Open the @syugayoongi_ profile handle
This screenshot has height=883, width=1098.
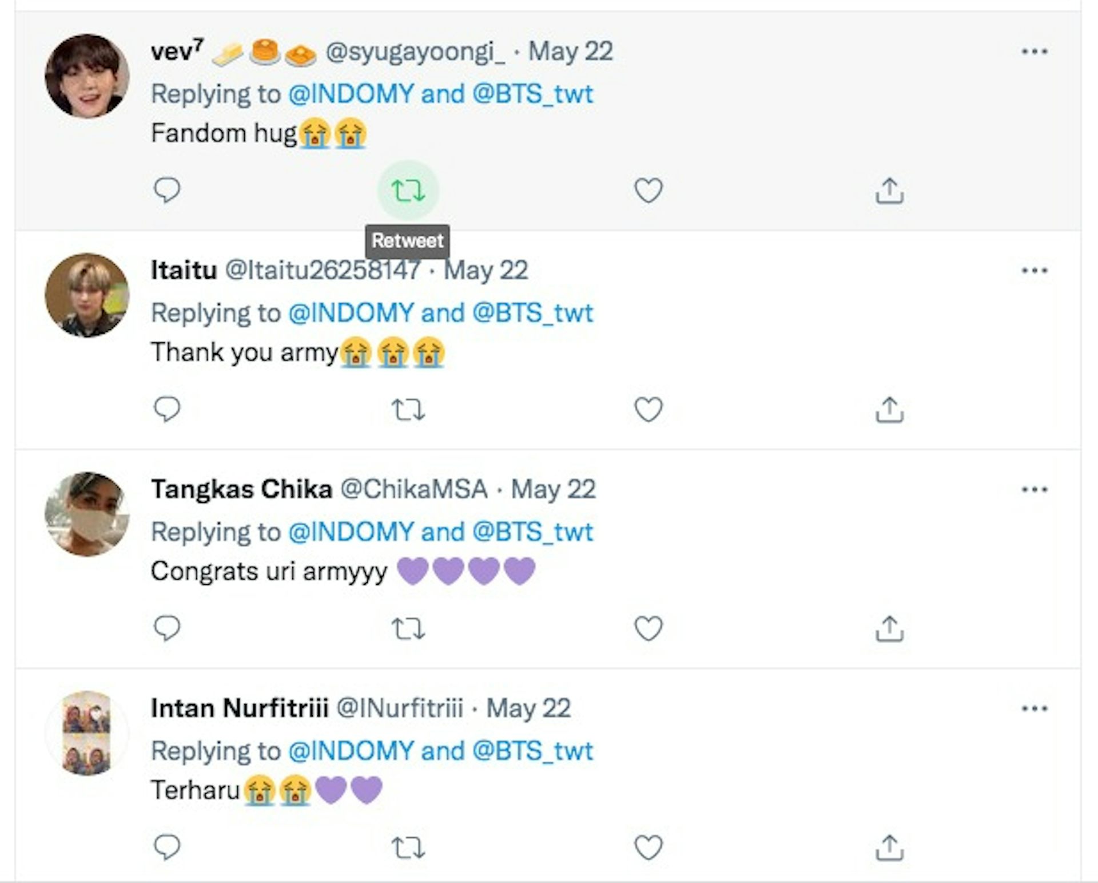(415, 52)
